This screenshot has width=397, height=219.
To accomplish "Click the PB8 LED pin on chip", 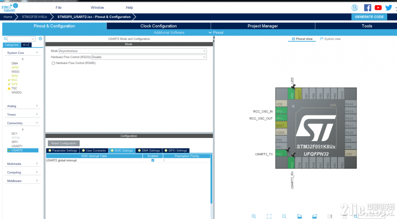I will point(292,94).
